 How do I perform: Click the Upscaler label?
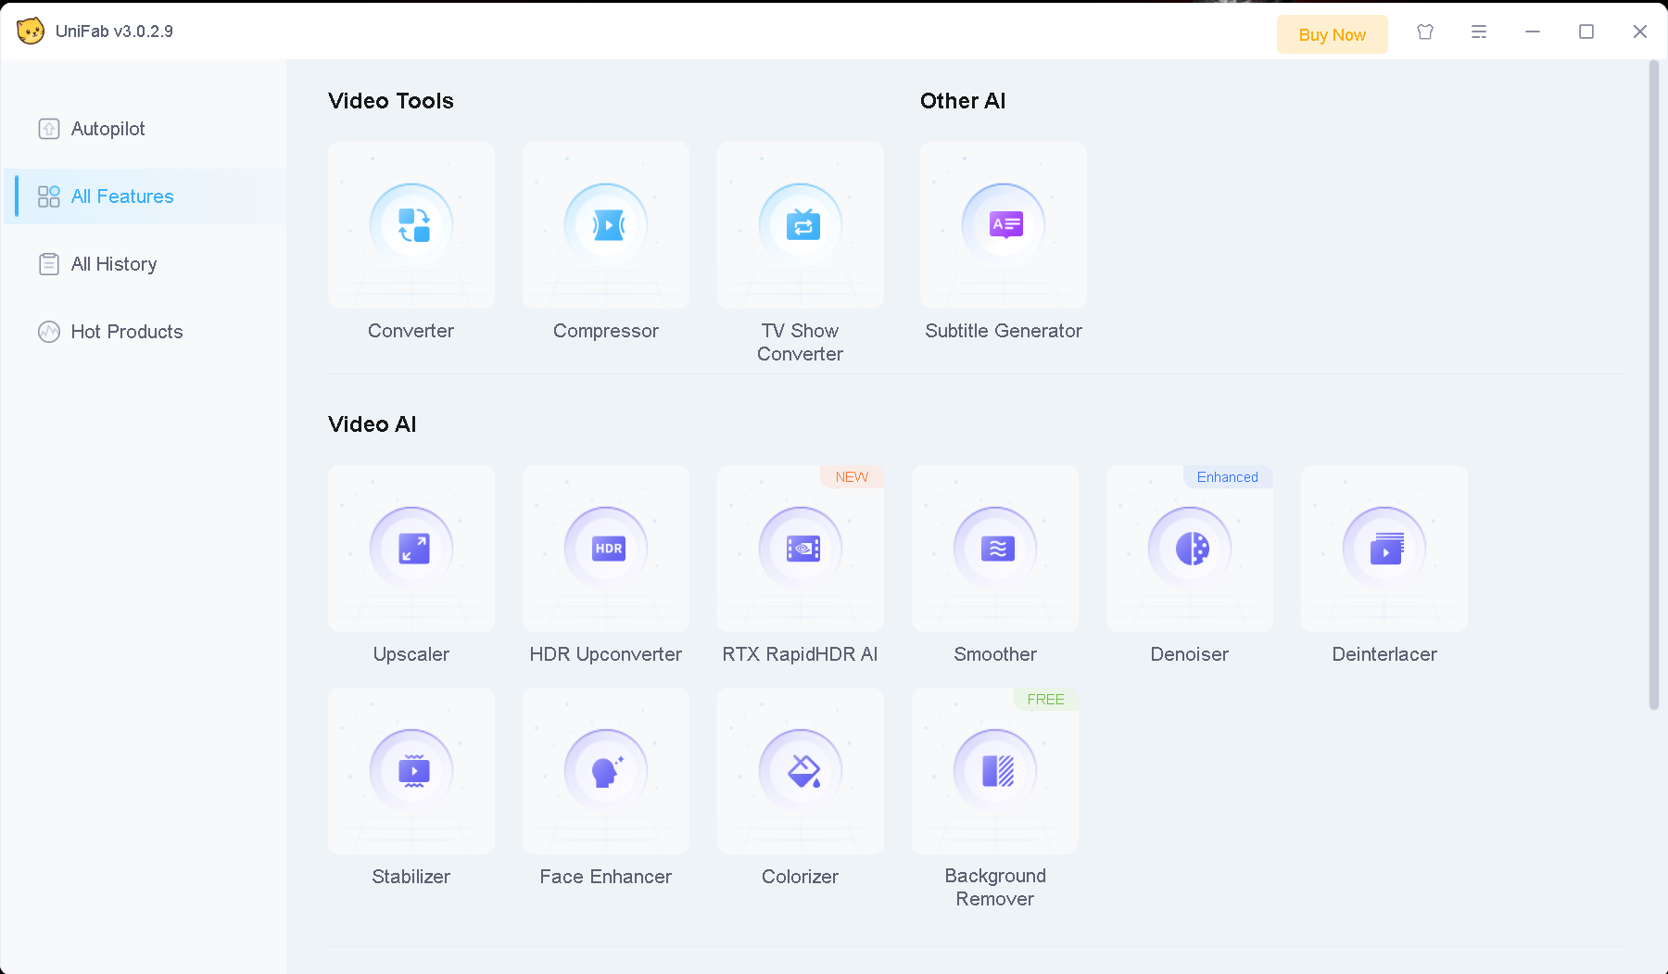(x=411, y=654)
